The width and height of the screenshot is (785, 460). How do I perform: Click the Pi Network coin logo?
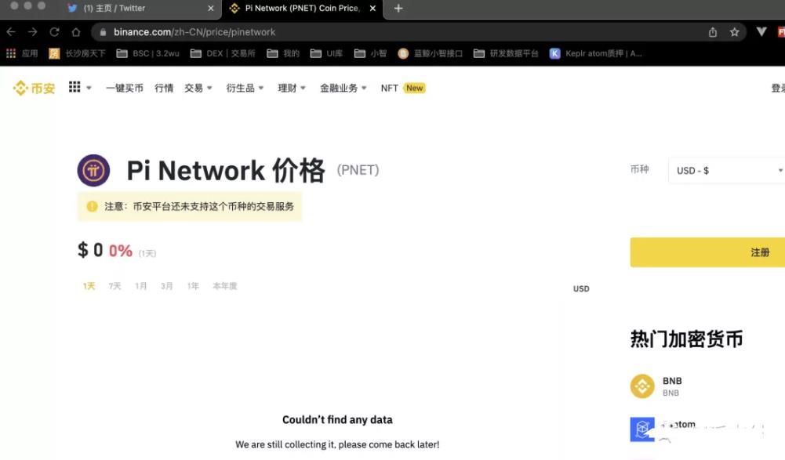click(93, 171)
